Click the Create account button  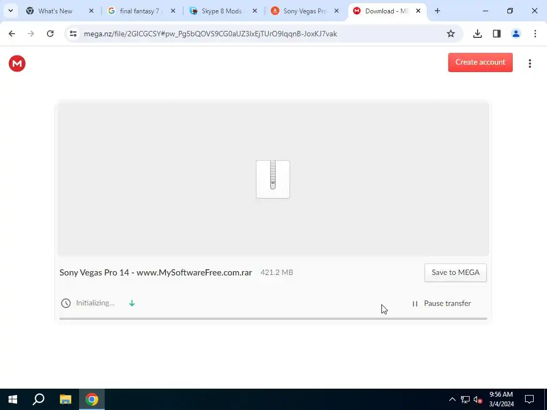[x=480, y=62]
